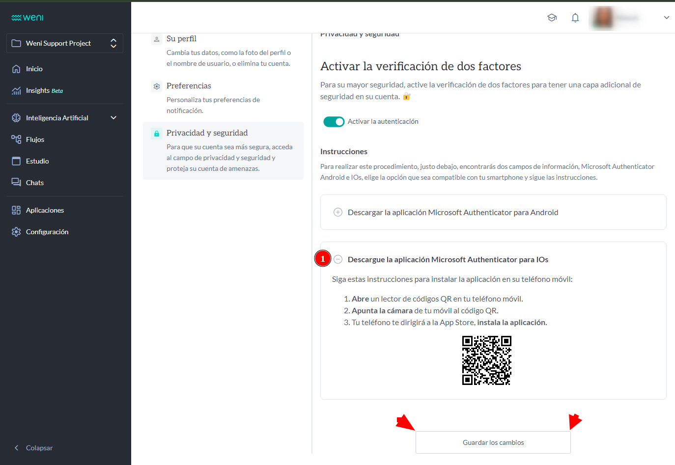Click the notifications bell icon
Image resolution: width=675 pixels, height=465 pixels.
coord(575,17)
